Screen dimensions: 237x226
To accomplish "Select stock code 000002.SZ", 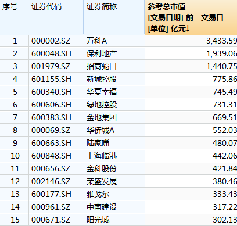I will (x=51, y=41).
